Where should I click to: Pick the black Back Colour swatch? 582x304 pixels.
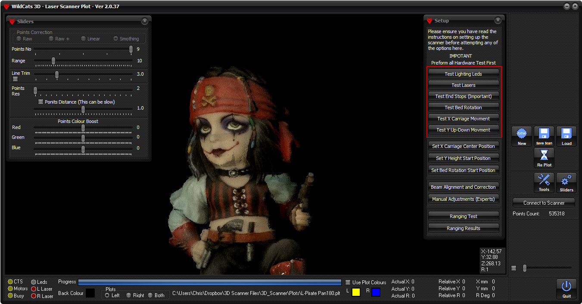(x=90, y=293)
